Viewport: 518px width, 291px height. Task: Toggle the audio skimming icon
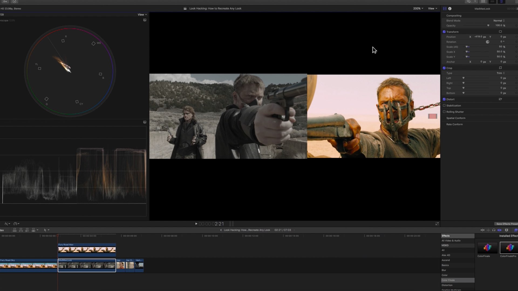click(488, 230)
